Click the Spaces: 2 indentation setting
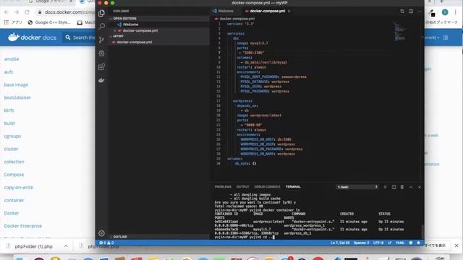Screen dimensions: 463x260 [362, 243]
